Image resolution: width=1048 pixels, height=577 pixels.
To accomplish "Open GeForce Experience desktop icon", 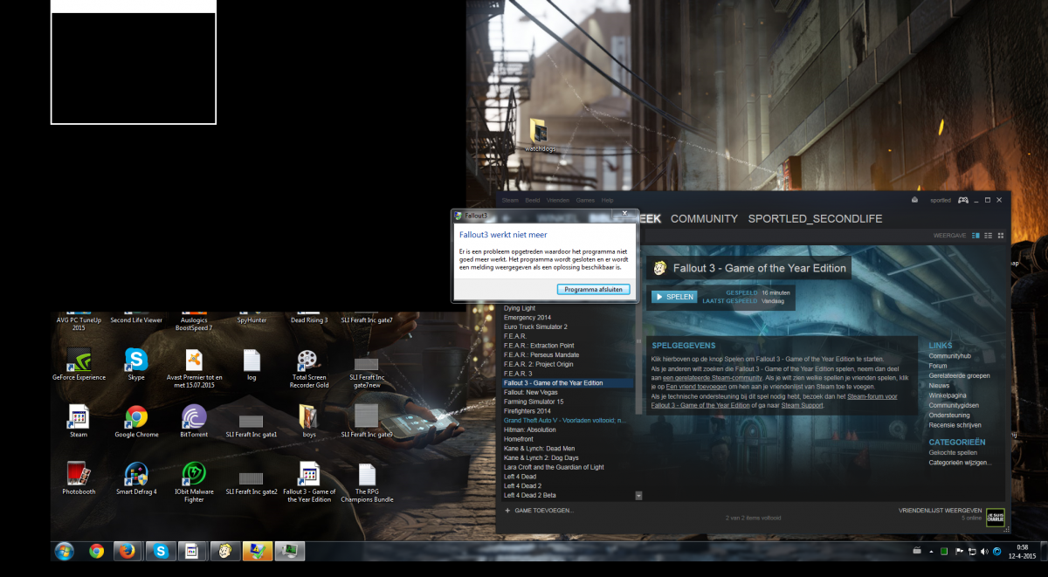I will [79, 365].
